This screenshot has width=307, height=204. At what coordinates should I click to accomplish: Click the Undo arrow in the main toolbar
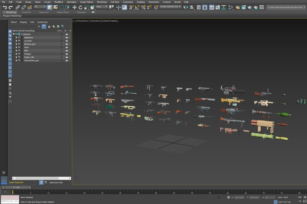pos(5,7)
